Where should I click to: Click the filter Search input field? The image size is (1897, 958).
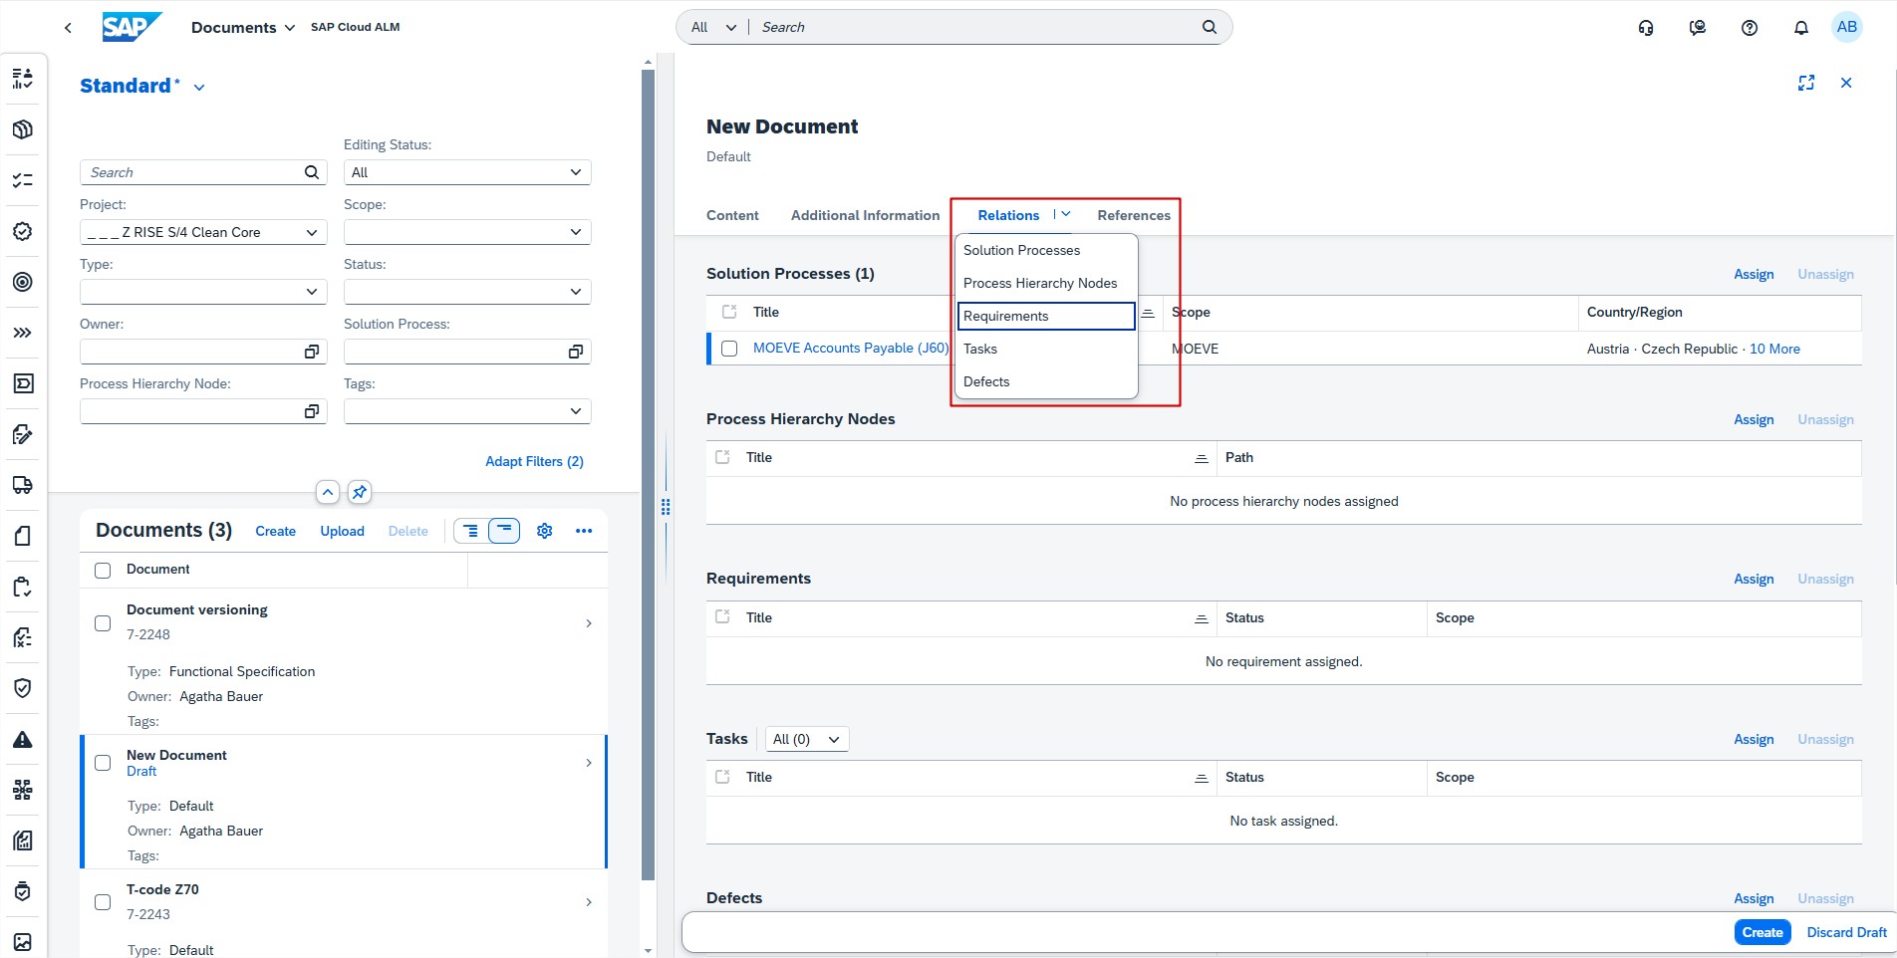[x=194, y=172]
